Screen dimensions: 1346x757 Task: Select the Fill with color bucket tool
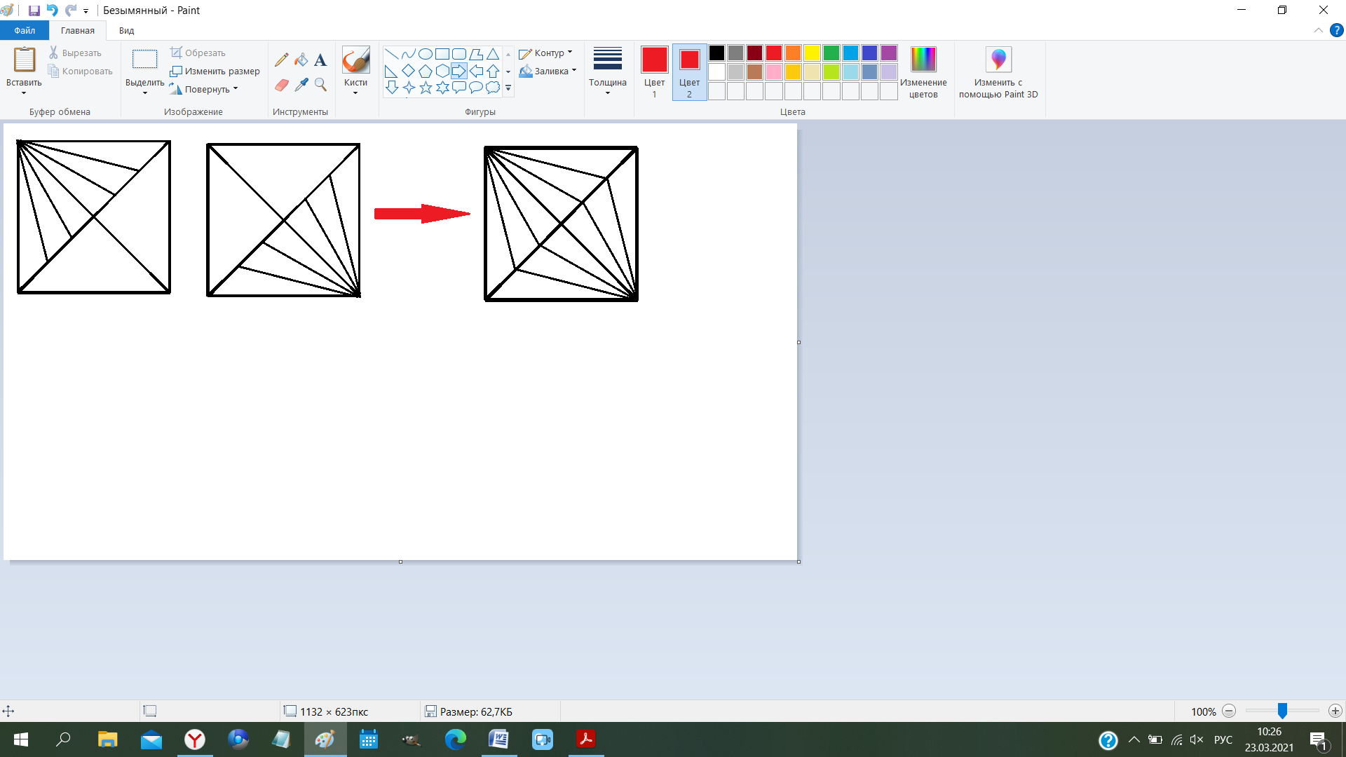301,60
